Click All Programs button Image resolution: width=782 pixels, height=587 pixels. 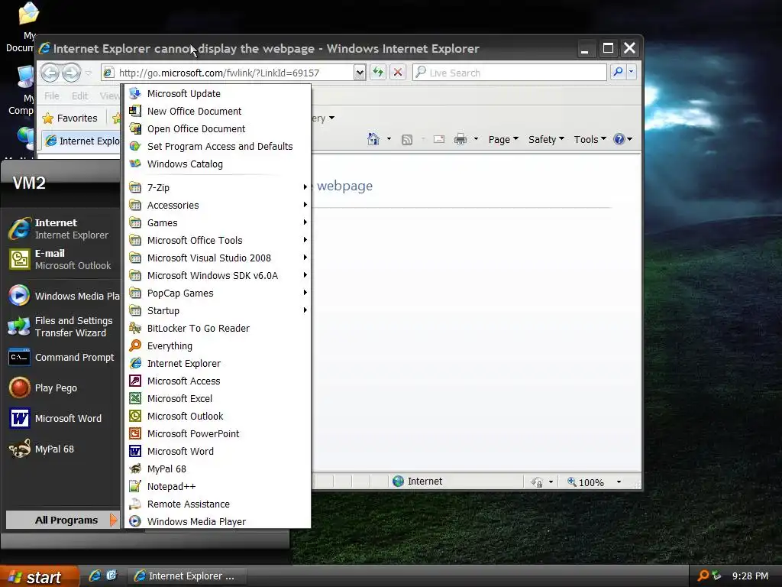click(x=63, y=520)
